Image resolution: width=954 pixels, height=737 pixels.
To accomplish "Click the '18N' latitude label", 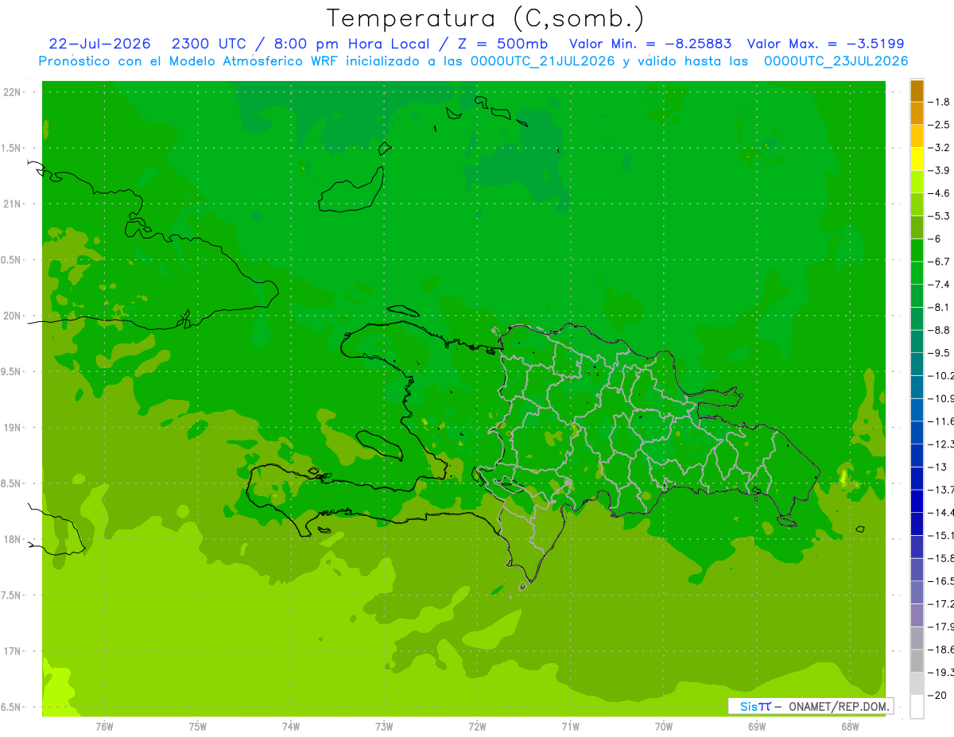I will [x=12, y=539].
